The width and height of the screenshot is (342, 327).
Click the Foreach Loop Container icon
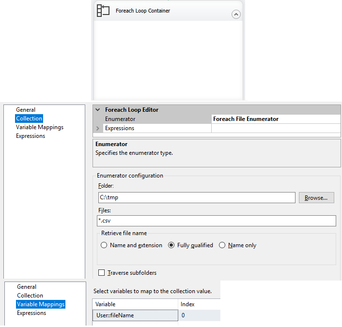click(103, 11)
